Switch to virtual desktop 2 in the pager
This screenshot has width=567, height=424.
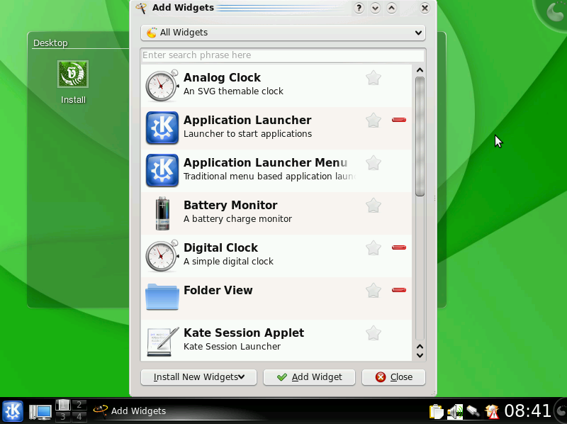point(79,404)
